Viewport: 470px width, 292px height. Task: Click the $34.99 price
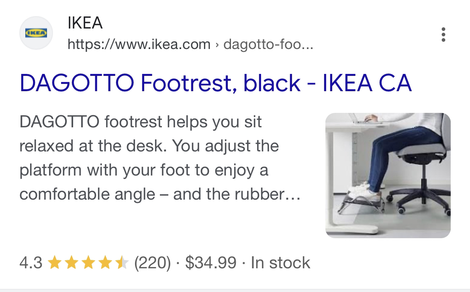211,263
